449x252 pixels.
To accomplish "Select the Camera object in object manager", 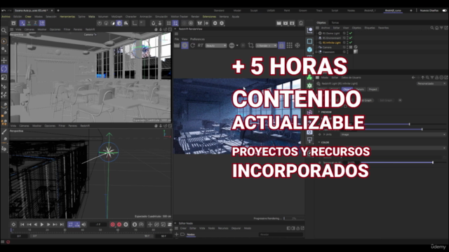I will click(327, 48).
